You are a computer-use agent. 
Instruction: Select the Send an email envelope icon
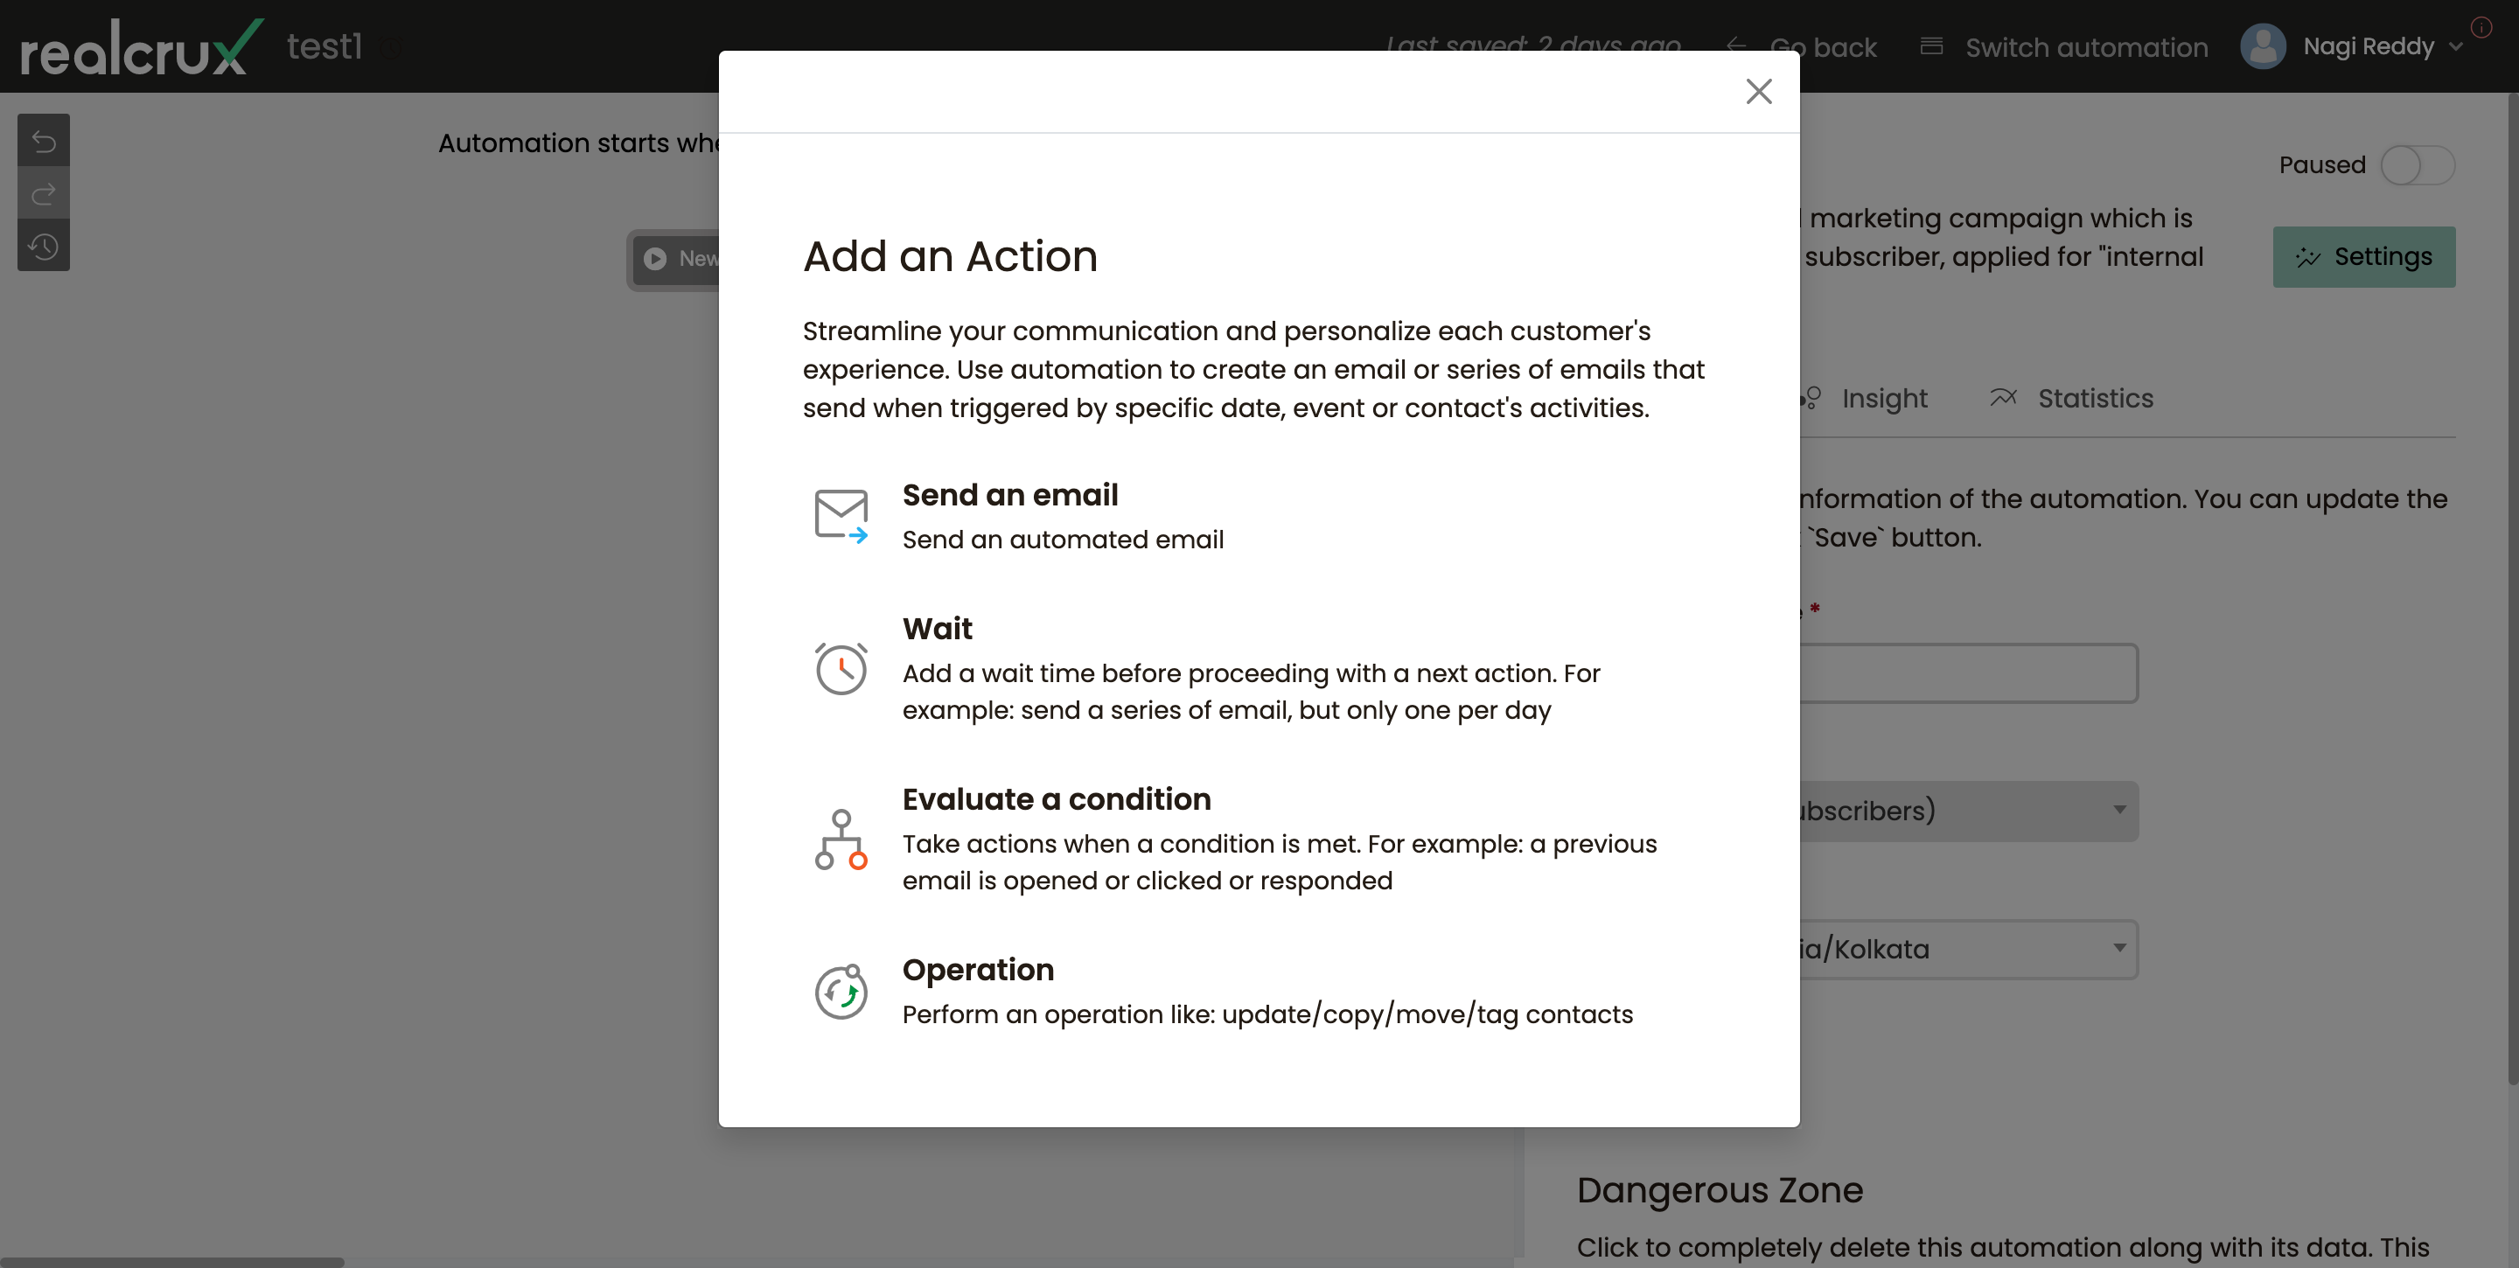coord(842,513)
